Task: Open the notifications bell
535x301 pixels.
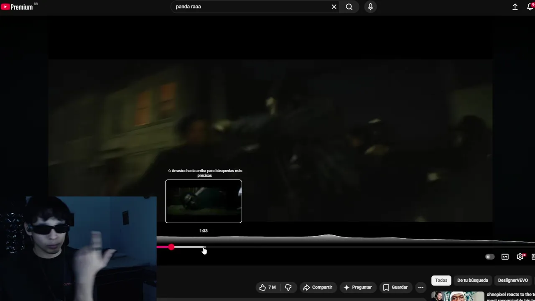Action: (530, 7)
